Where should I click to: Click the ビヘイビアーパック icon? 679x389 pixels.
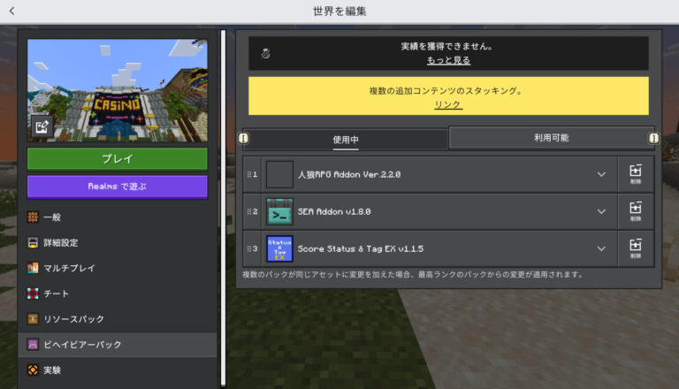(33, 345)
